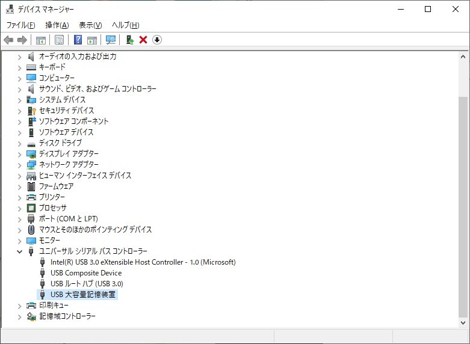Open the 表示(V) menu
This screenshot has width=470, height=344.
(90, 25)
